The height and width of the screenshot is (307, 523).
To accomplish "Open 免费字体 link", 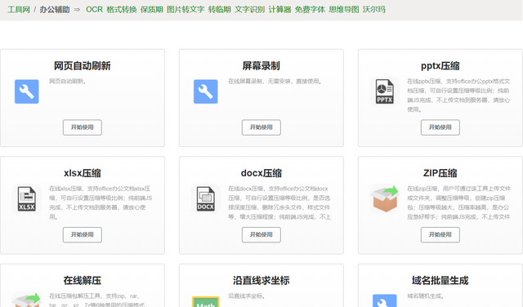I will pyautogui.click(x=310, y=9).
